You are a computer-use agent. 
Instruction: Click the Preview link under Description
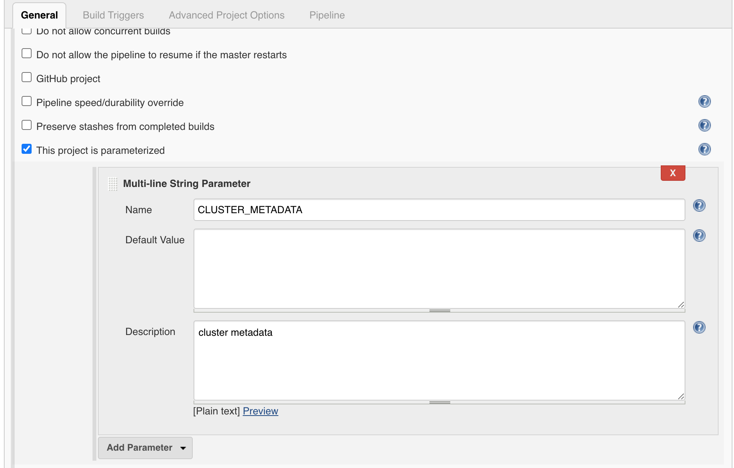click(x=260, y=411)
